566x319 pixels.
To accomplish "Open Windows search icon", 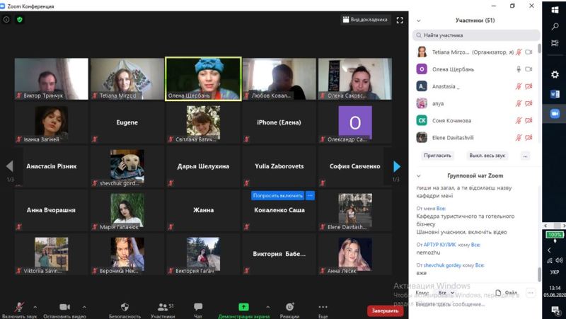I will (555, 27).
